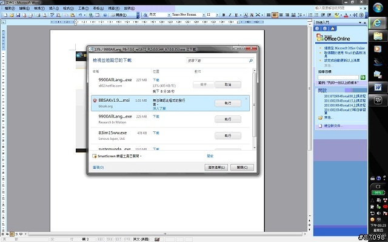The width and height of the screenshot is (388, 242).
Task: Click the Align Right icon
Action: [x=287, y=15]
